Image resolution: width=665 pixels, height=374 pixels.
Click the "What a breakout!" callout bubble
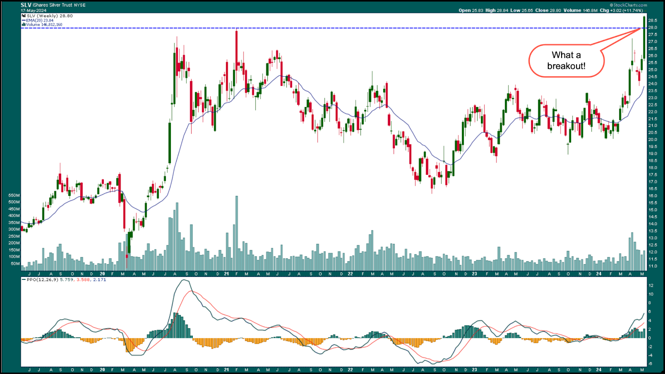point(566,61)
